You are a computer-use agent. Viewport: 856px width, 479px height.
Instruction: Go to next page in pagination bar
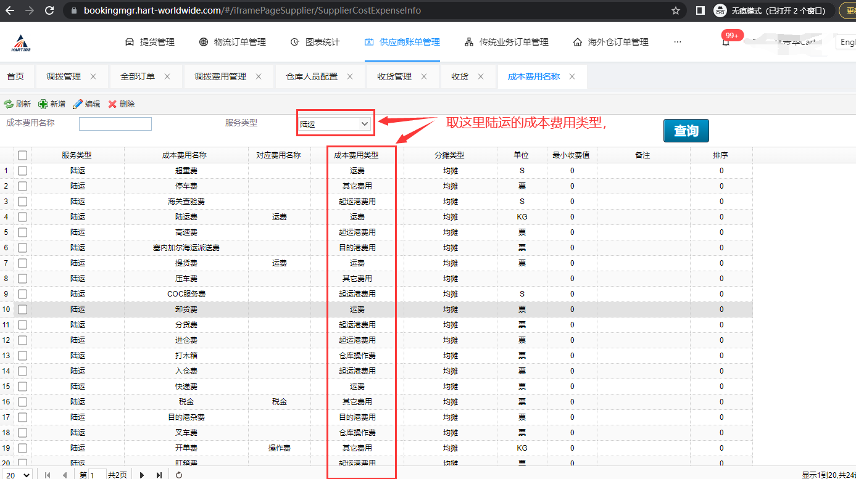pyautogui.click(x=142, y=475)
